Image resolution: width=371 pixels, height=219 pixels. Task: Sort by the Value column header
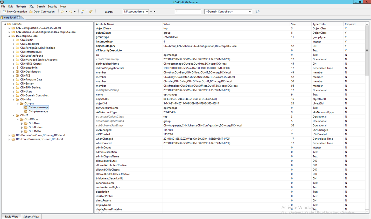coord(226,24)
